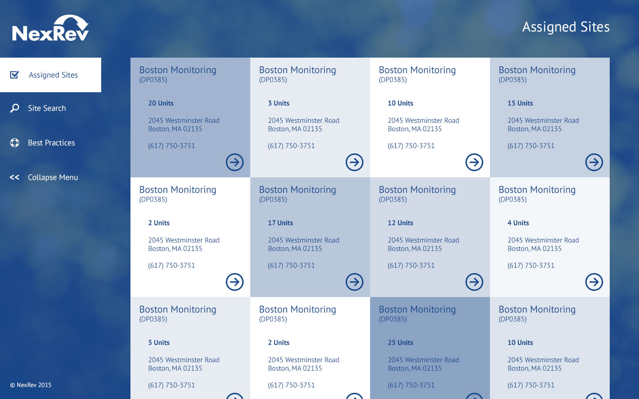Viewport: 639px width, 399px height.
Task: Open the 17 Units site arrow button
Action: (355, 282)
